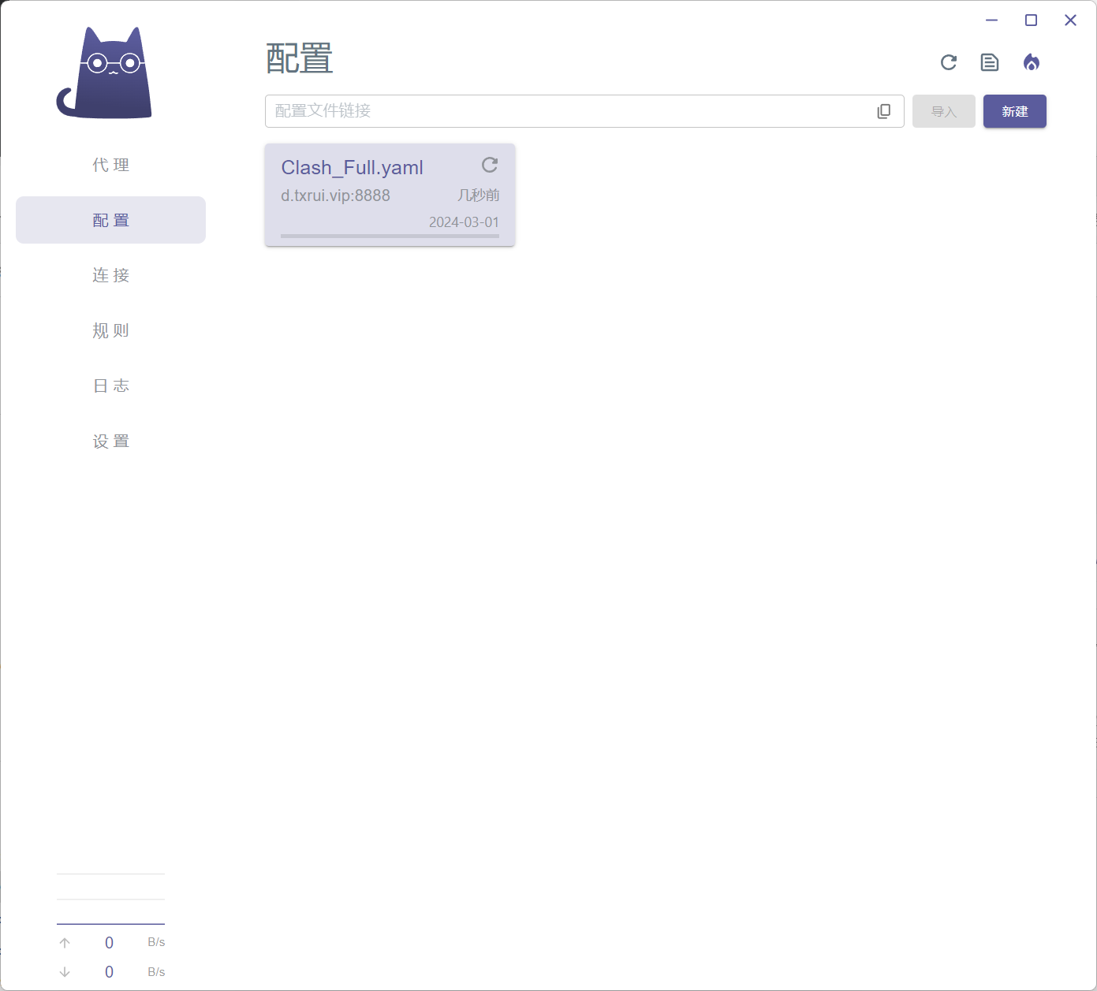Click the update-all-profiles refresh icon

point(949,62)
